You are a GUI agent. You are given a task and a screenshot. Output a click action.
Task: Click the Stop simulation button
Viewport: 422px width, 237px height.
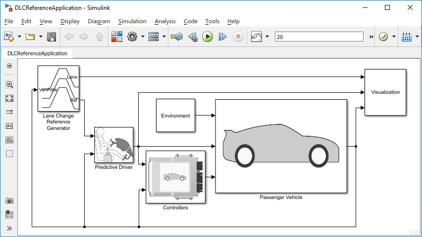point(238,37)
